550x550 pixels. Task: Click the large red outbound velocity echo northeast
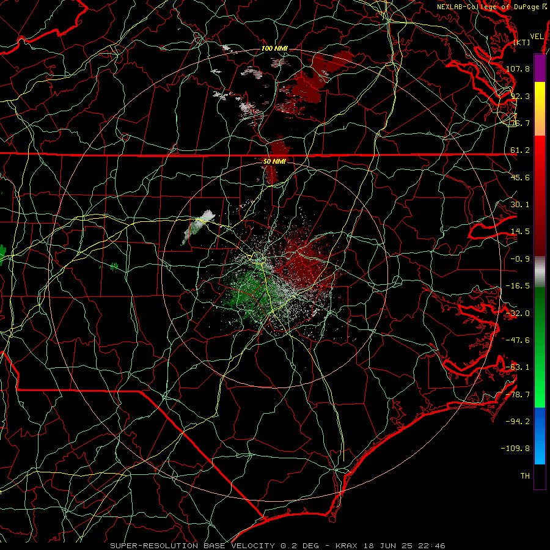(x=312, y=81)
